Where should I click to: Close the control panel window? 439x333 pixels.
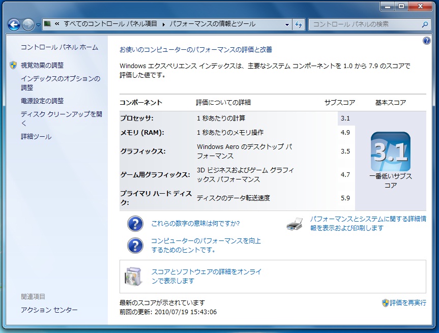click(421, 7)
